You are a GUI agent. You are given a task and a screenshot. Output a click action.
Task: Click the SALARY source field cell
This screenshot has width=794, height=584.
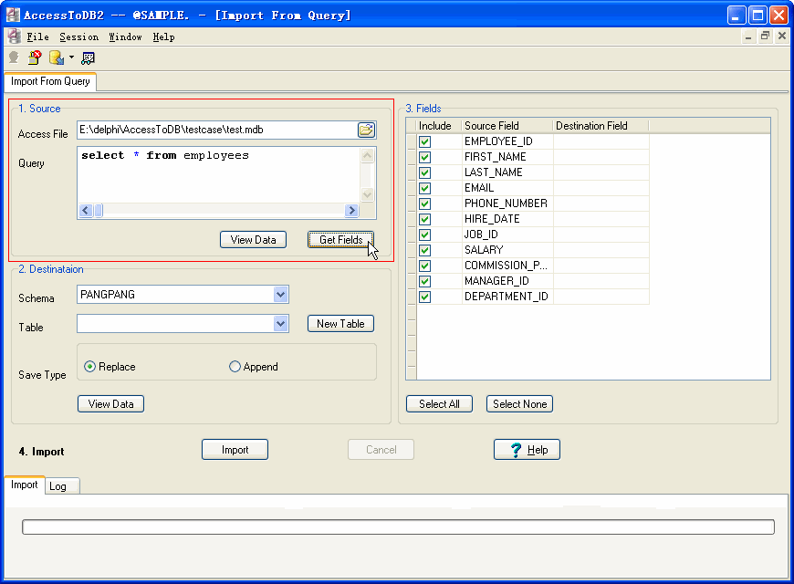point(507,250)
